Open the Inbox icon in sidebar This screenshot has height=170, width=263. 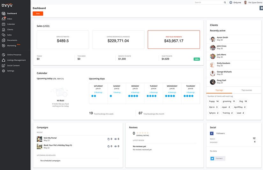4,19
